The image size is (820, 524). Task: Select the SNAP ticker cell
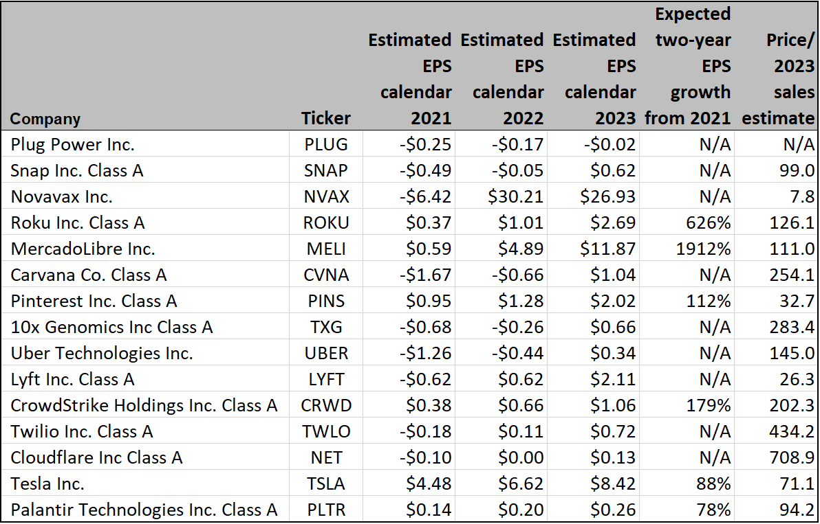point(325,170)
